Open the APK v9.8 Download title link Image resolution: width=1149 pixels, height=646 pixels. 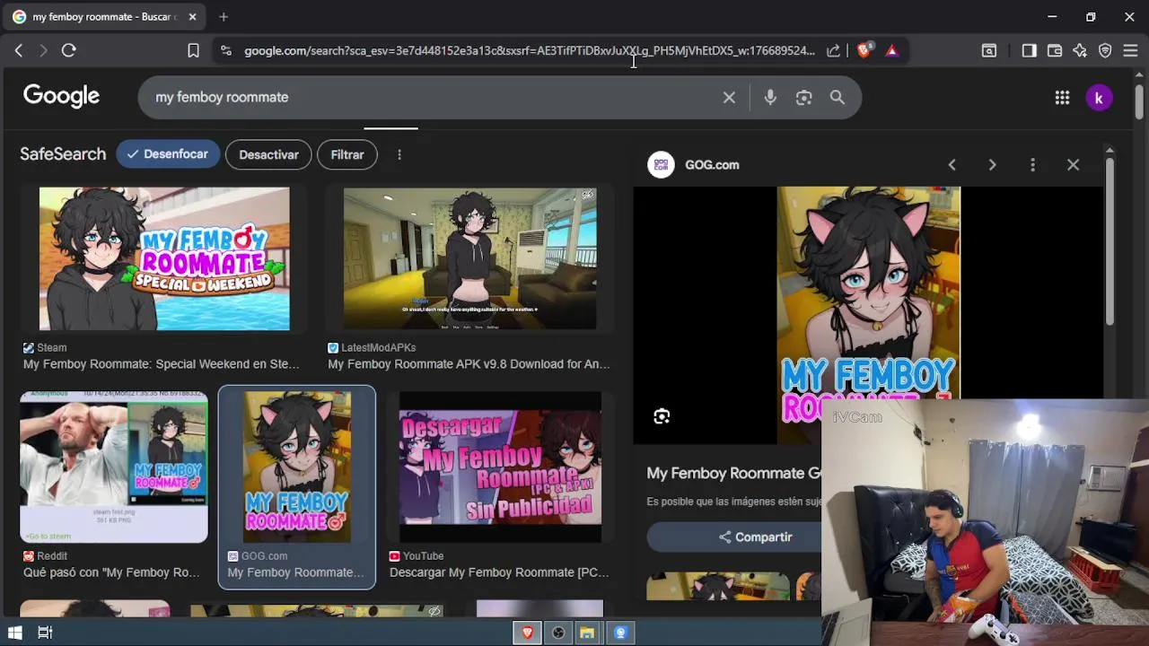pos(469,364)
